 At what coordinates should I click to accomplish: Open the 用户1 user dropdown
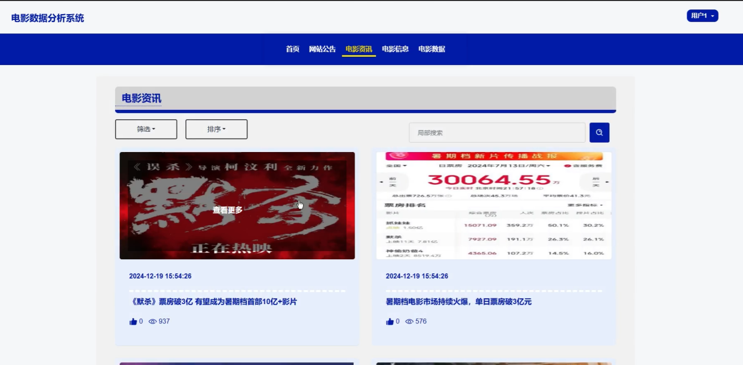702,16
